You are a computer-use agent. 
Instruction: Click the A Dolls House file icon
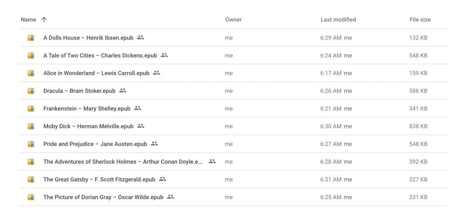[x=31, y=38]
